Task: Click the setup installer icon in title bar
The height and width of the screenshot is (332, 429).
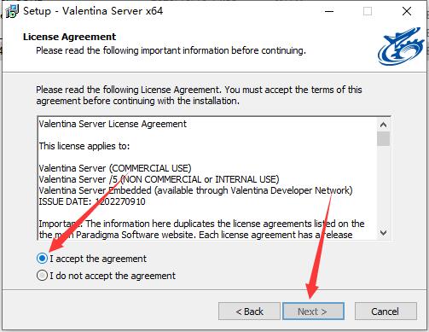Action: click(x=12, y=11)
